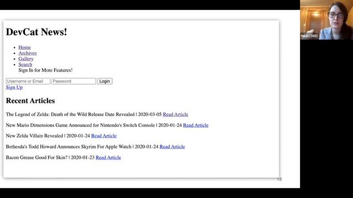Screen dimensions: 353x198
Task: Read Article for Bacon Grease Good For Skin
Action: pyautogui.click(x=108, y=157)
